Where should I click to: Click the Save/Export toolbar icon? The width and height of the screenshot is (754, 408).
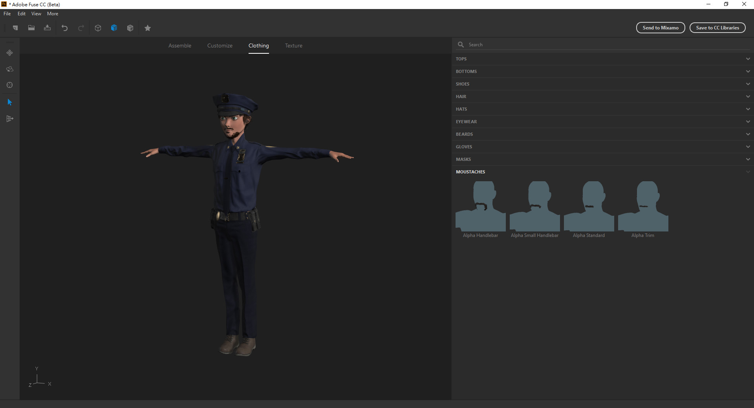pyautogui.click(x=48, y=28)
